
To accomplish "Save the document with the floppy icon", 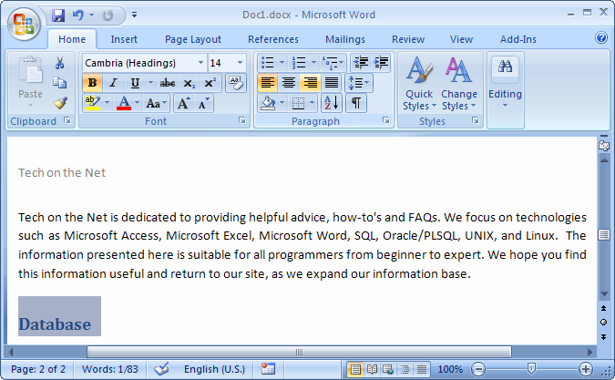I will [58, 15].
